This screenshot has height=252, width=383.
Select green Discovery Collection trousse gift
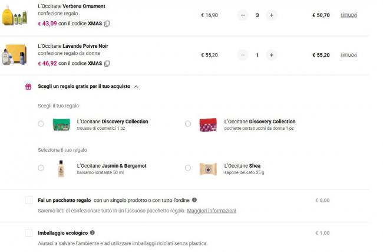tap(41, 124)
